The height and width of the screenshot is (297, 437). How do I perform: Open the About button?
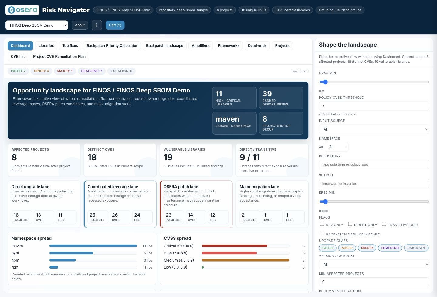[80, 25]
